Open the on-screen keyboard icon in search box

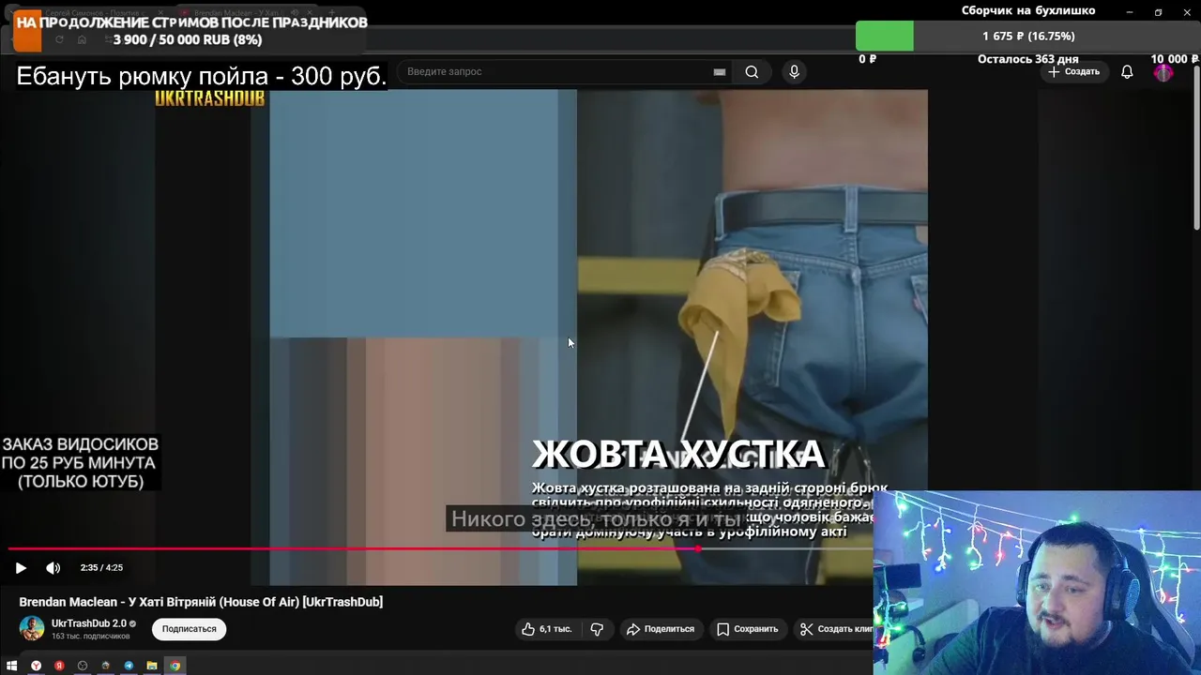(720, 72)
